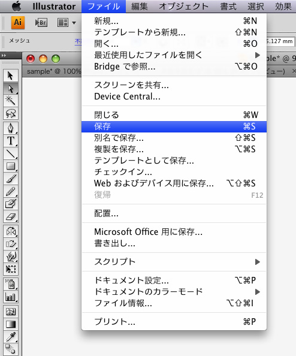
Task: Expand the スクリプト submenu
Action: point(174,262)
